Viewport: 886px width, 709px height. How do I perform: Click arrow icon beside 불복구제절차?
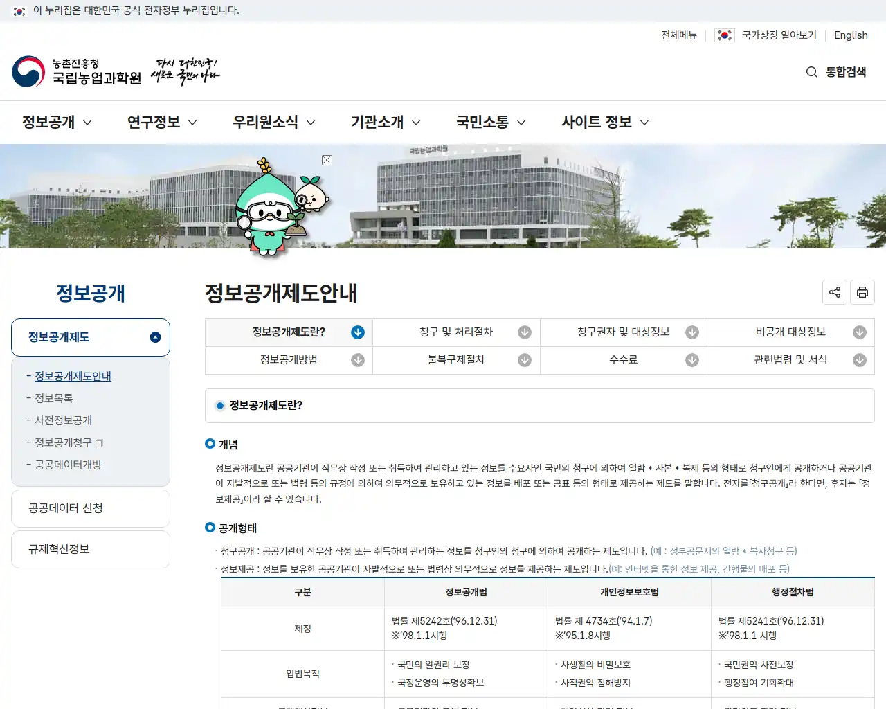(x=525, y=360)
